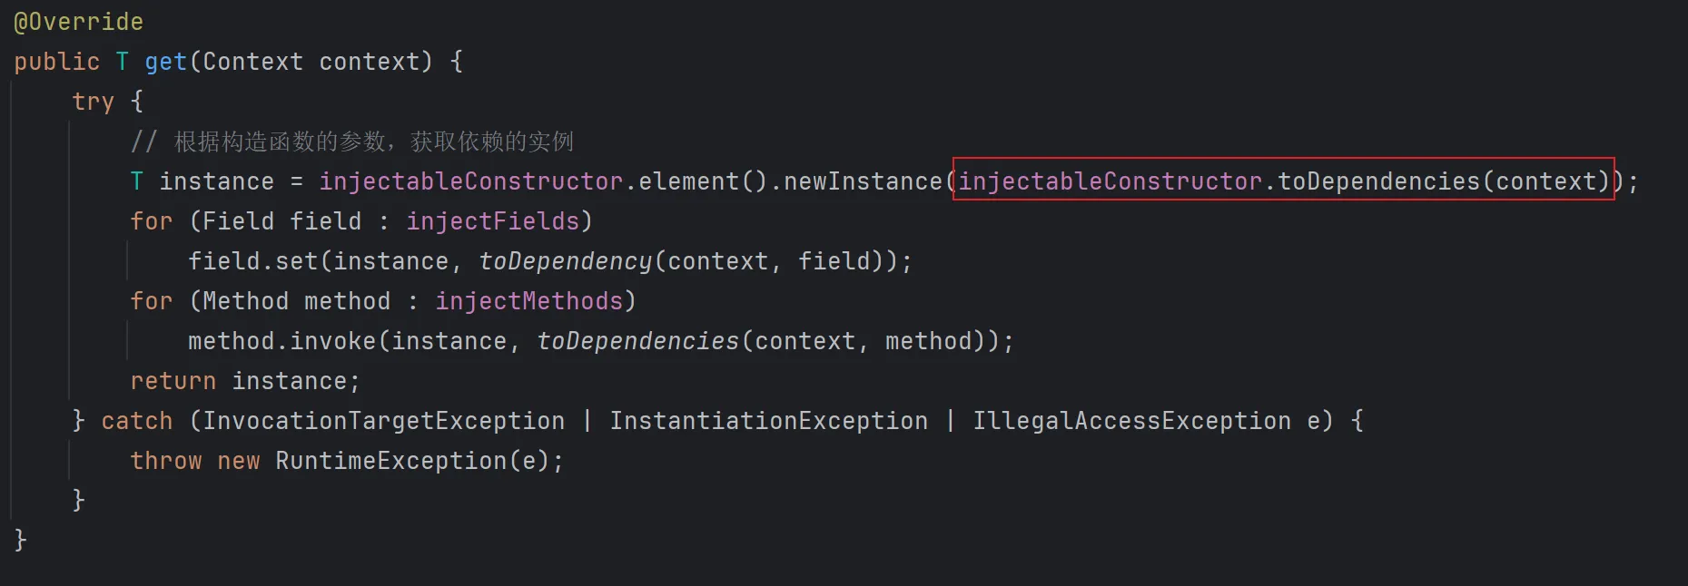Click the newInstance method call

863,181
